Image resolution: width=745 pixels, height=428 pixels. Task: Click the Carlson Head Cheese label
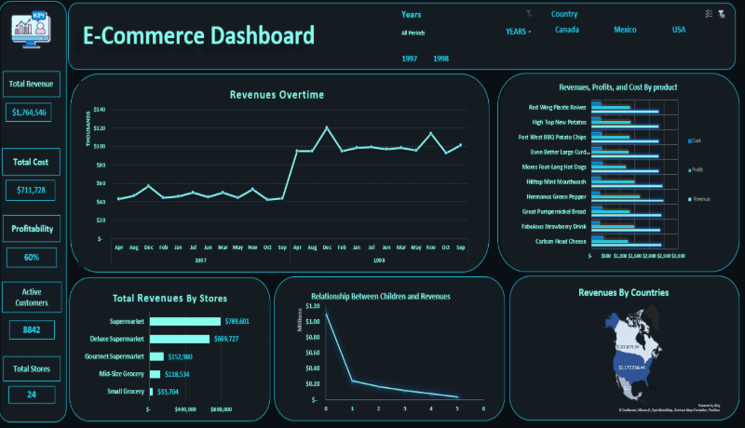point(561,242)
